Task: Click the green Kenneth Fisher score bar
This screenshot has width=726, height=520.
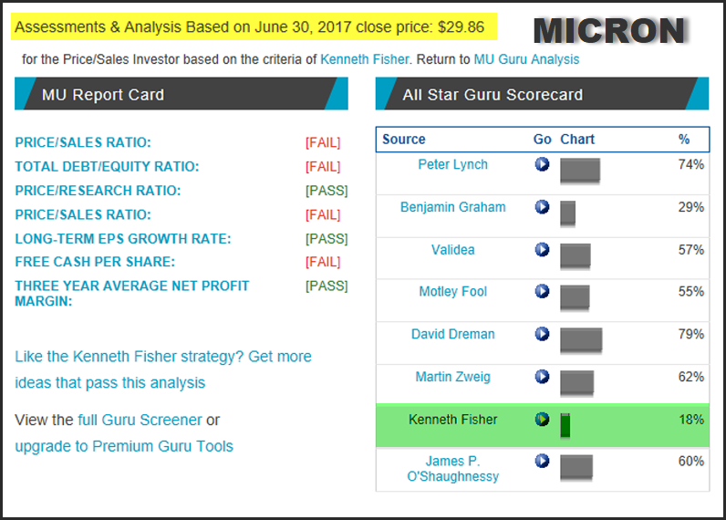Action: [x=565, y=424]
